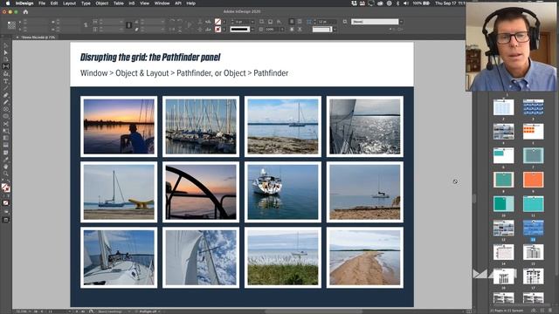
Task: Click the Home icon below the menu bar
Action: tap(25, 11)
